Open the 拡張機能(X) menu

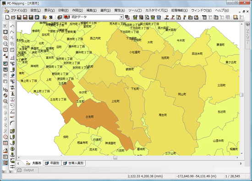point(179,11)
